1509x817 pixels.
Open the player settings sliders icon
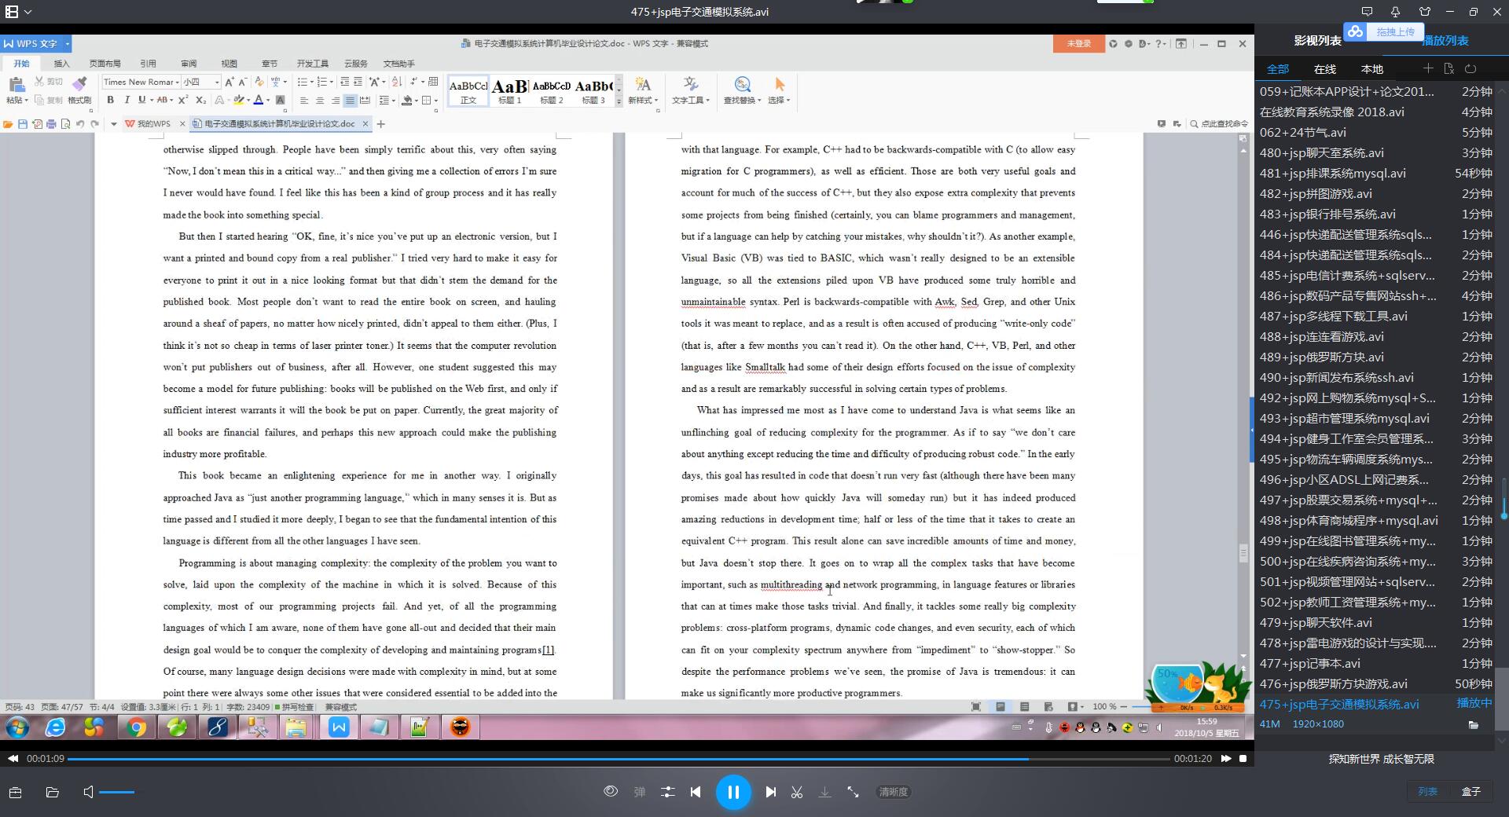point(668,792)
